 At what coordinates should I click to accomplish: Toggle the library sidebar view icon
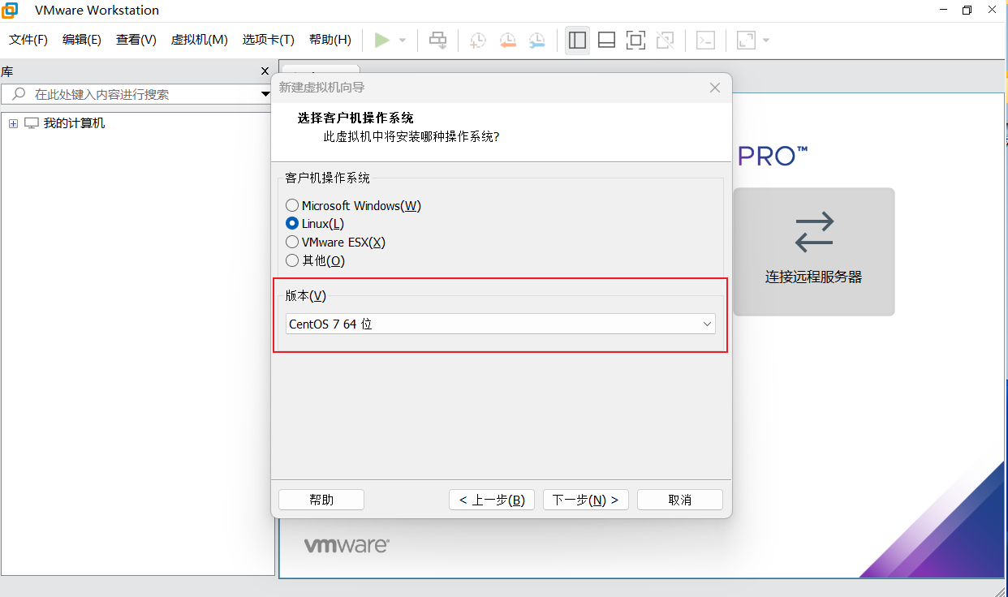point(578,40)
